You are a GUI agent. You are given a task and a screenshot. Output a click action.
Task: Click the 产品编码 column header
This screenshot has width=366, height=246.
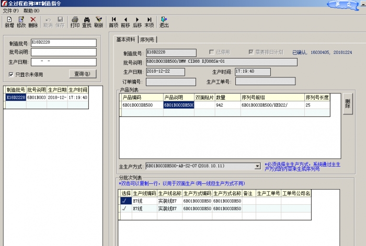[142, 97]
